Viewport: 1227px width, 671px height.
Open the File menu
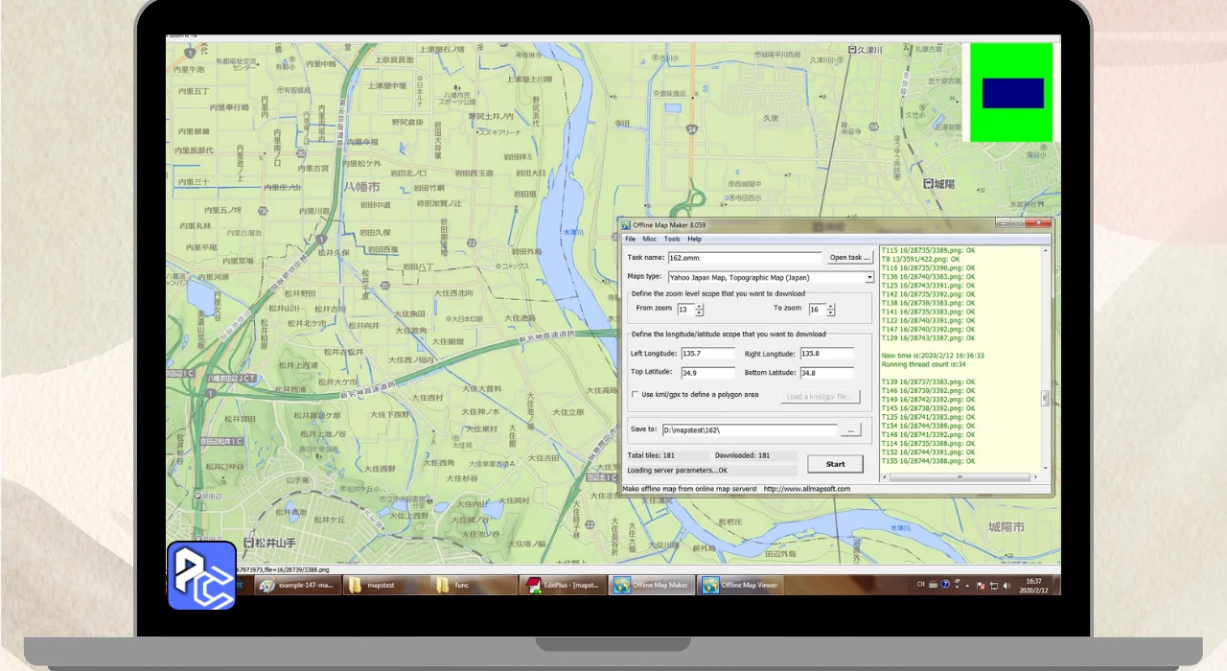[x=630, y=239]
